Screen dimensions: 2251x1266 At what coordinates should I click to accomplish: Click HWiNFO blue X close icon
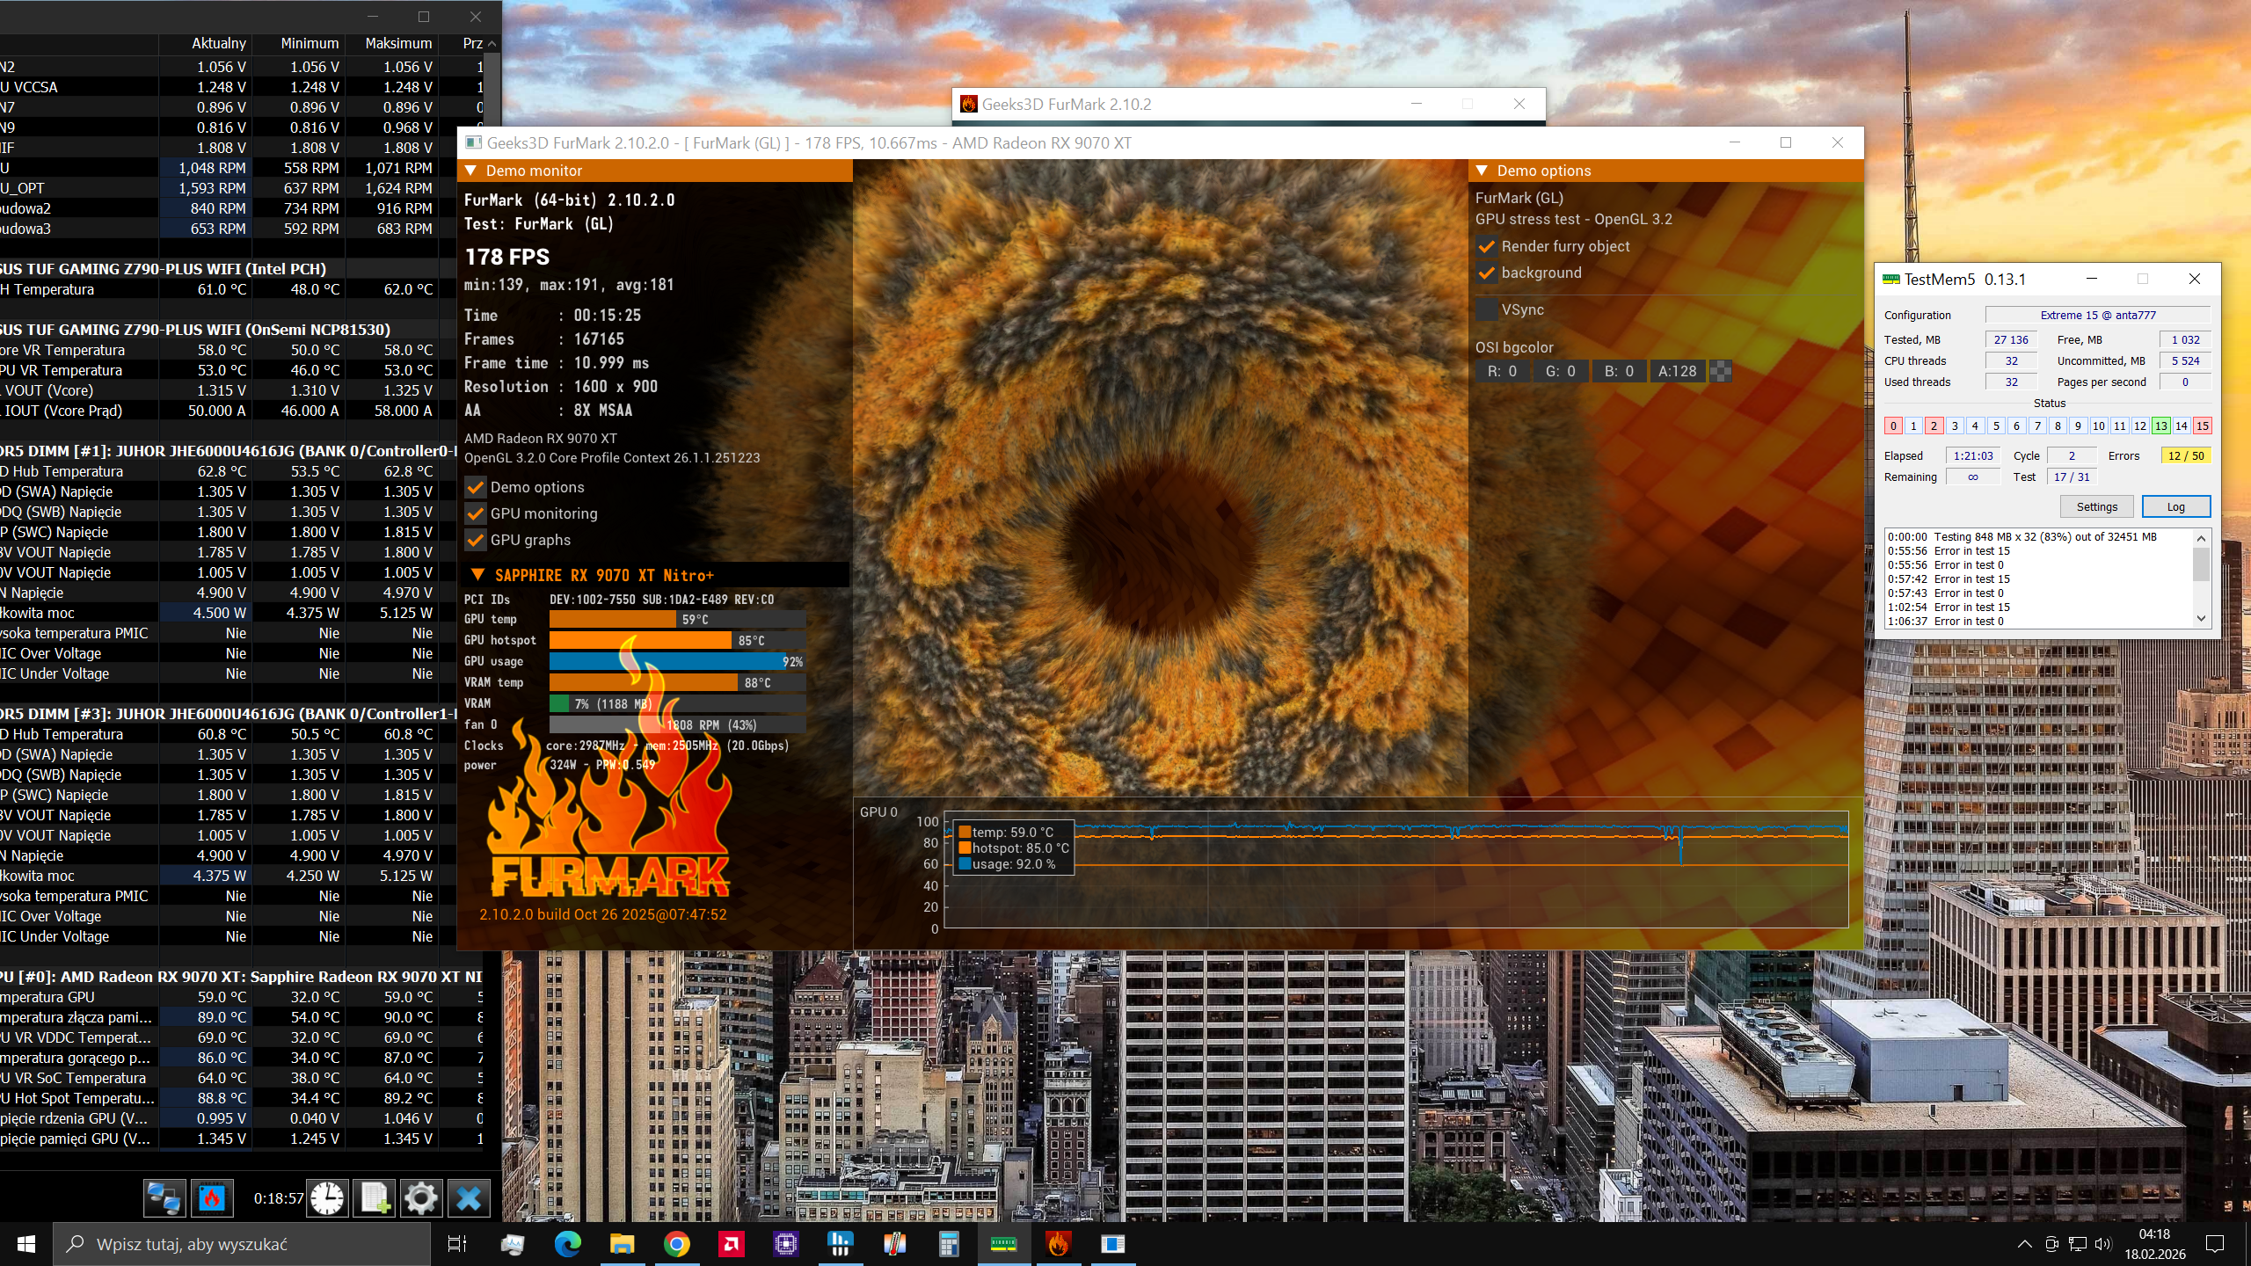[x=469, y=1198]
